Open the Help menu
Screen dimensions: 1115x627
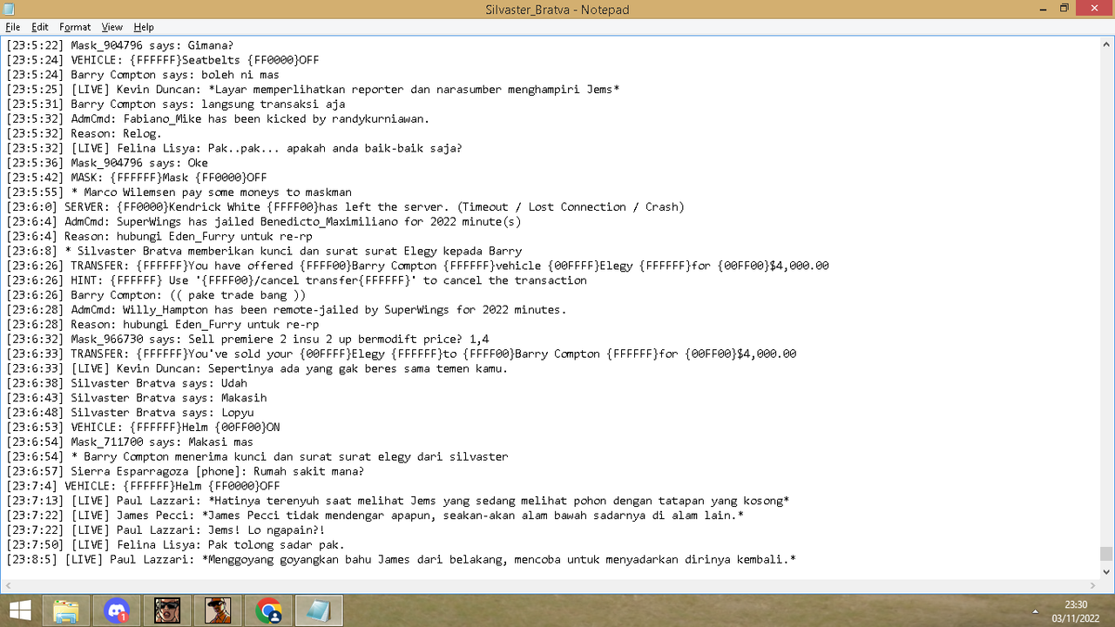tap(144, 27)
